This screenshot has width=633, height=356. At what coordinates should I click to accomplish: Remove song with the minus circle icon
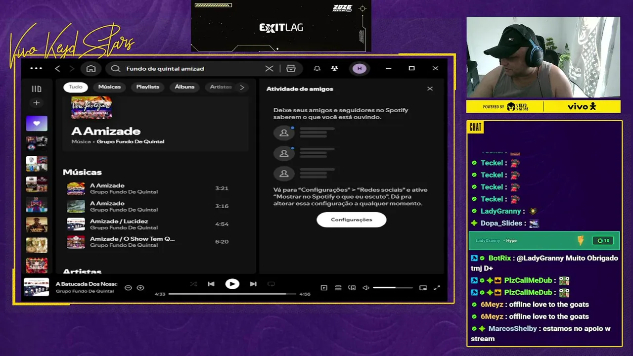click(x=128, y=288)
